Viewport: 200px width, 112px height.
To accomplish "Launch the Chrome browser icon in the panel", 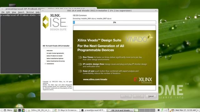I will tap(23, 110).
